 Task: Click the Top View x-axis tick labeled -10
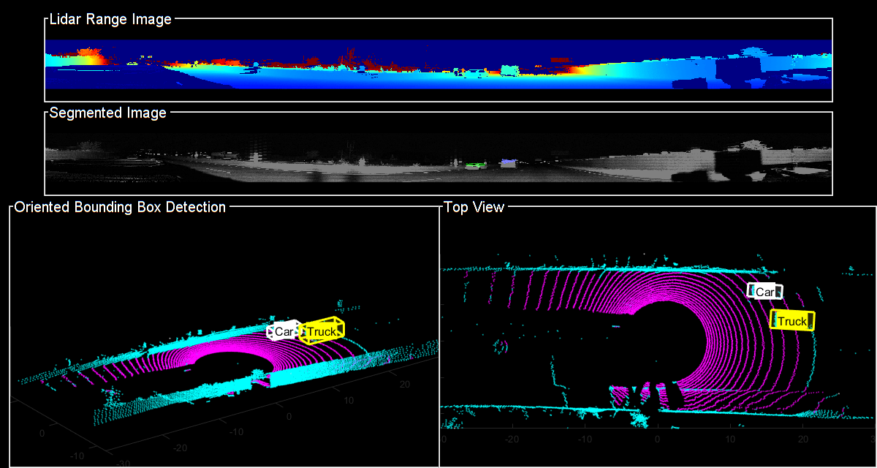pos(585,439)
